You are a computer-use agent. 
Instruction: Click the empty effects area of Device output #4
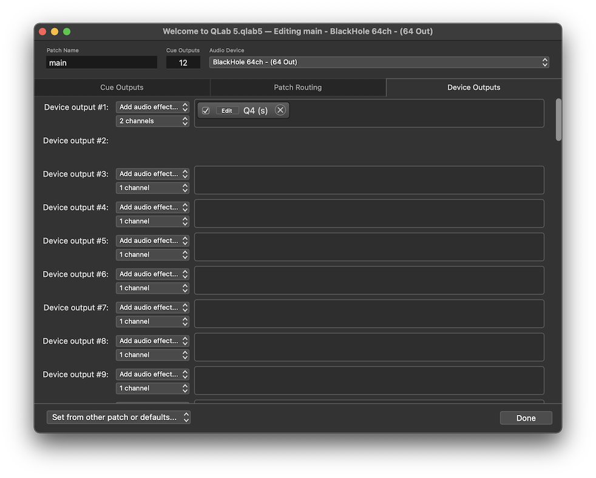367,213
